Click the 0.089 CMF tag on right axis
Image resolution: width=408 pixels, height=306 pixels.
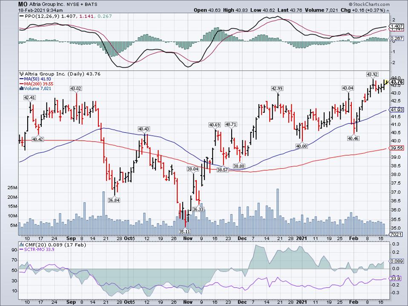click(x=397, y=261)
